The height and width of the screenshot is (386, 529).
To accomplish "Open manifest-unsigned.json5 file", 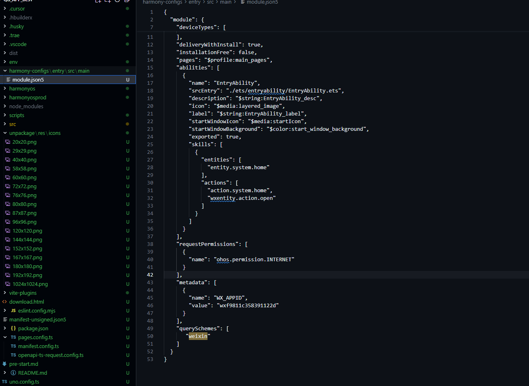I will coord(38,319).
